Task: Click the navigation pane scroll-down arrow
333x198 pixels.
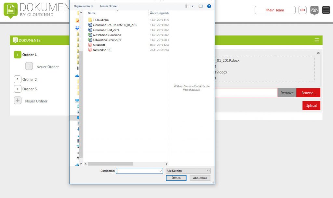Action: click(81, 164)
